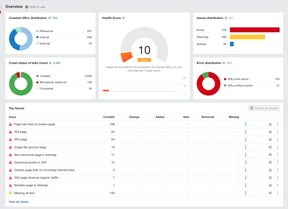This screenshot has width=288, height=209.
Task: Click the 510 crawled URLs count link
Action: click(x=55, y=18)
